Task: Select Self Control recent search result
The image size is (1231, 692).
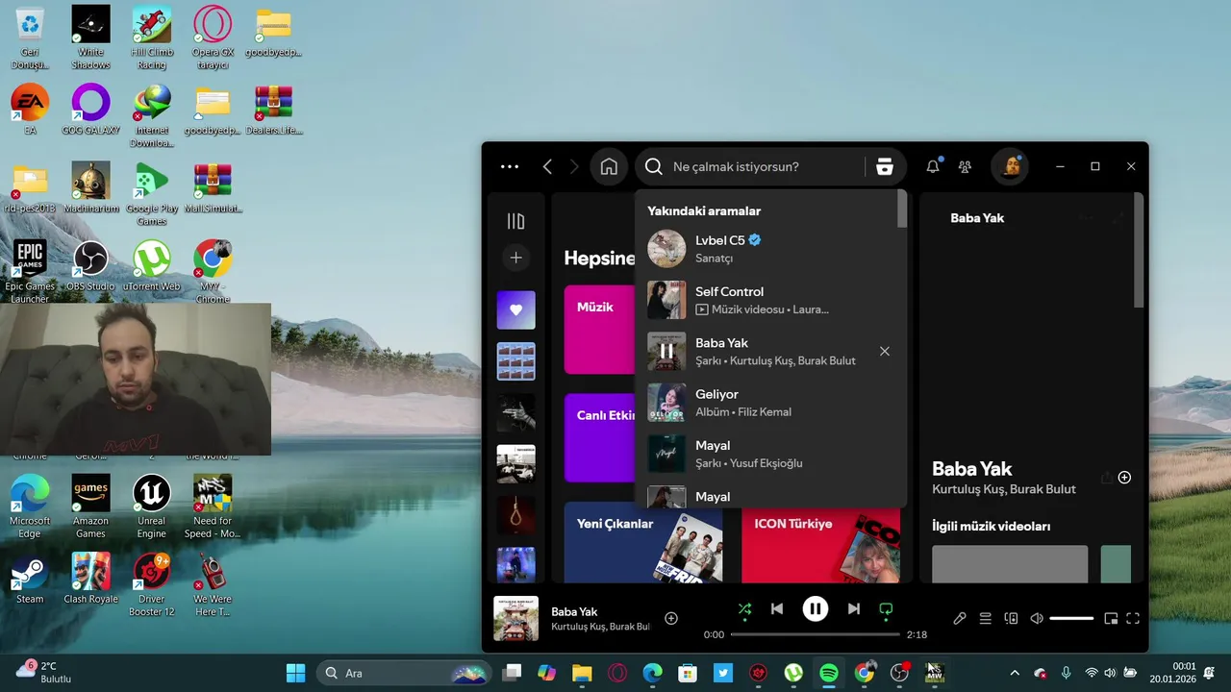Action: pyautogui.click(x=770, y=300)
